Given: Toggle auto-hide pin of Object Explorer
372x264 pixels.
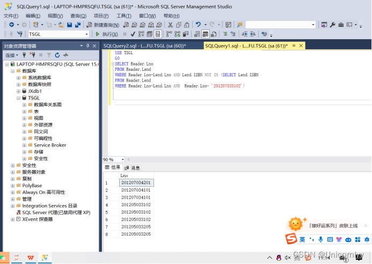Looking at the screenshot, I should coord(88,46).
